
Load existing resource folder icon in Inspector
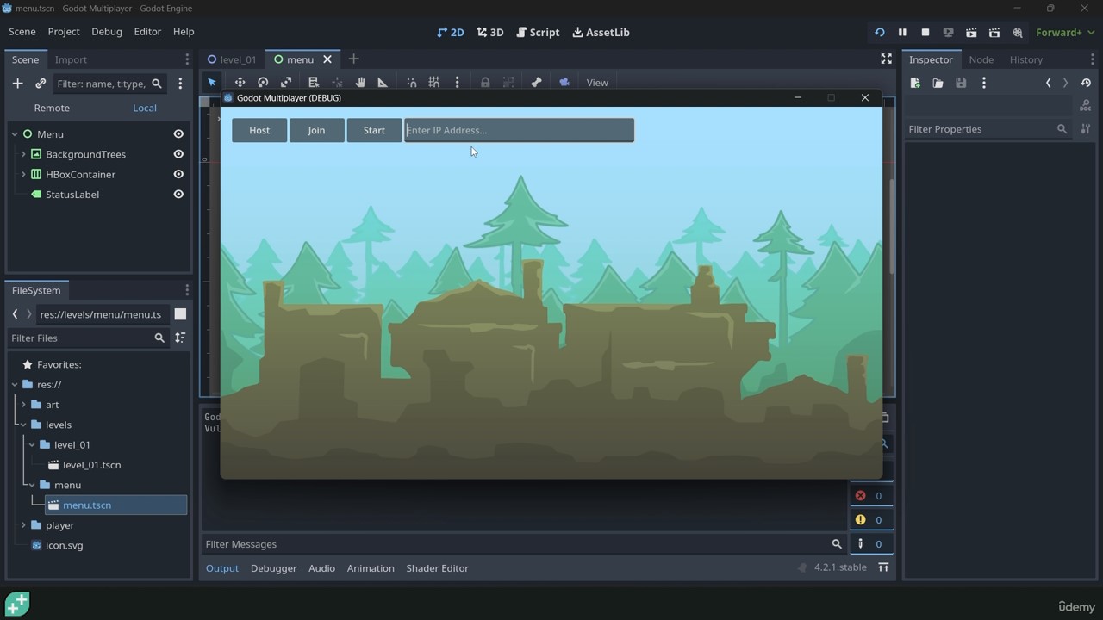click(938, 83)
